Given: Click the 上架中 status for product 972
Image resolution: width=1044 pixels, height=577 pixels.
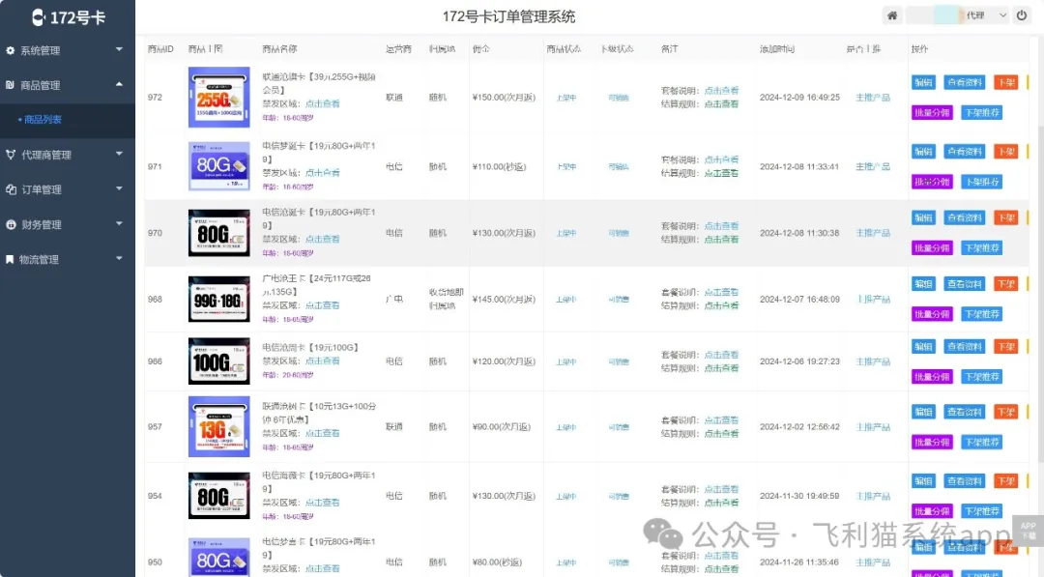Looking at the screenshot, I should [565, 98].
